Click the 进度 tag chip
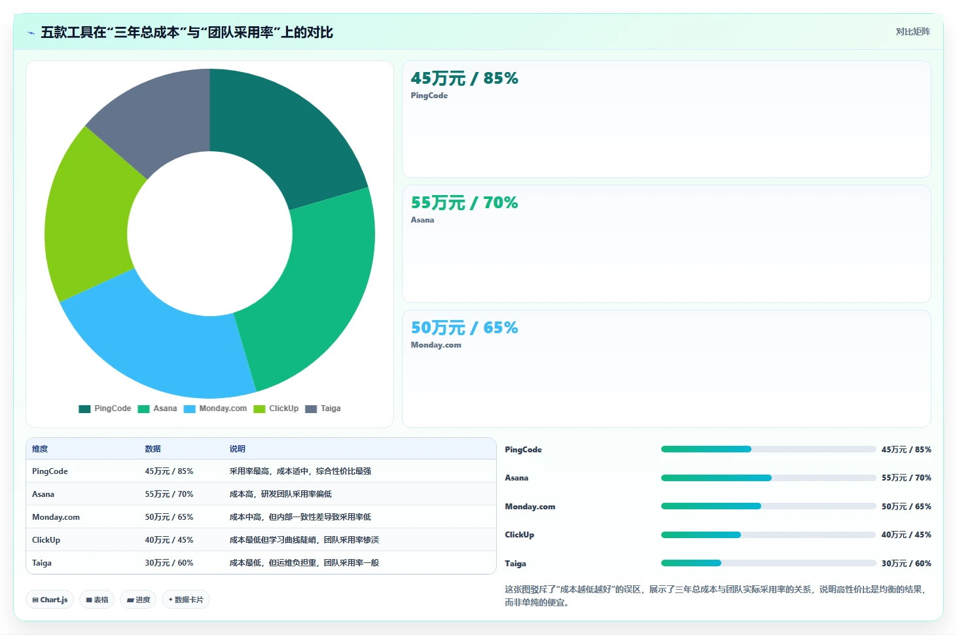Viewport: 957px width, 635px height. 138,600
